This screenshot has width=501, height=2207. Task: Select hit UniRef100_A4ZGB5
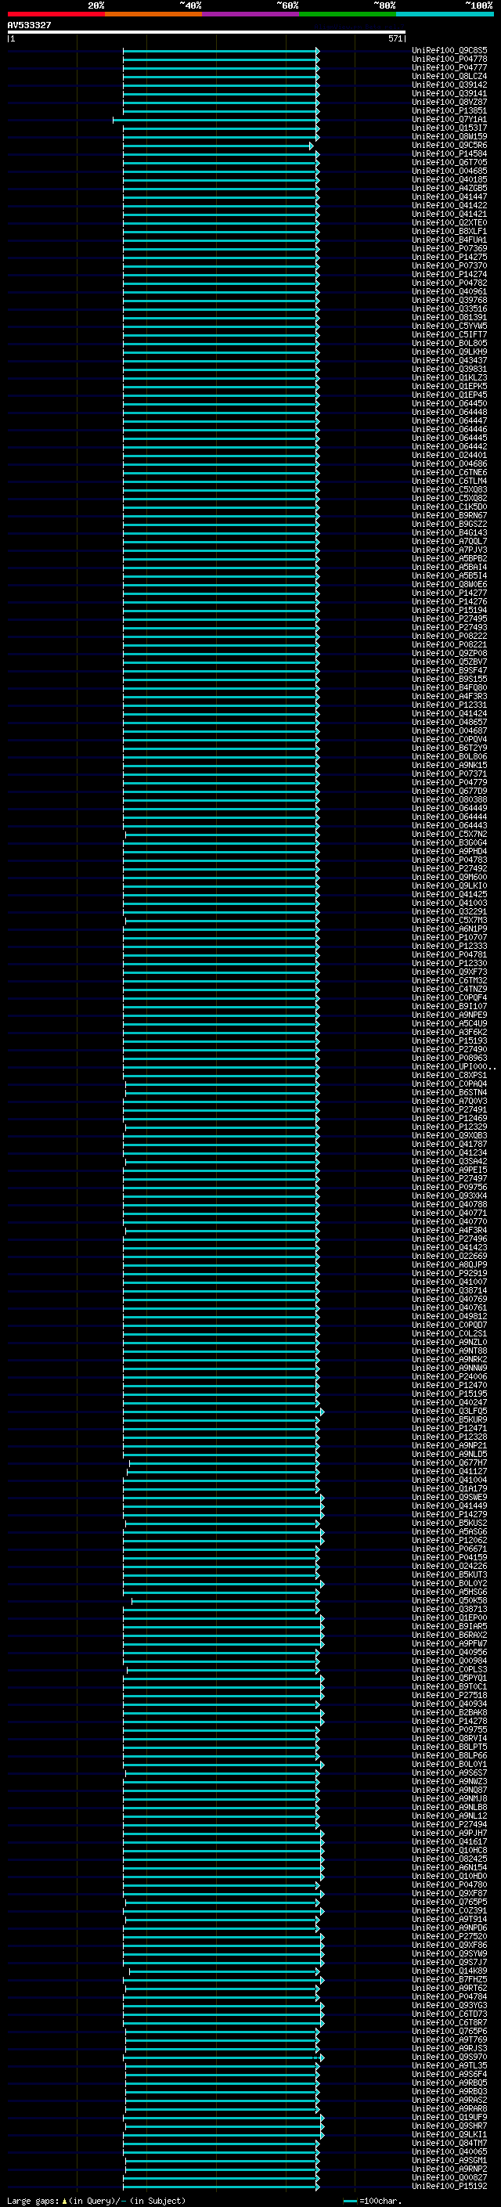(449, 189)
